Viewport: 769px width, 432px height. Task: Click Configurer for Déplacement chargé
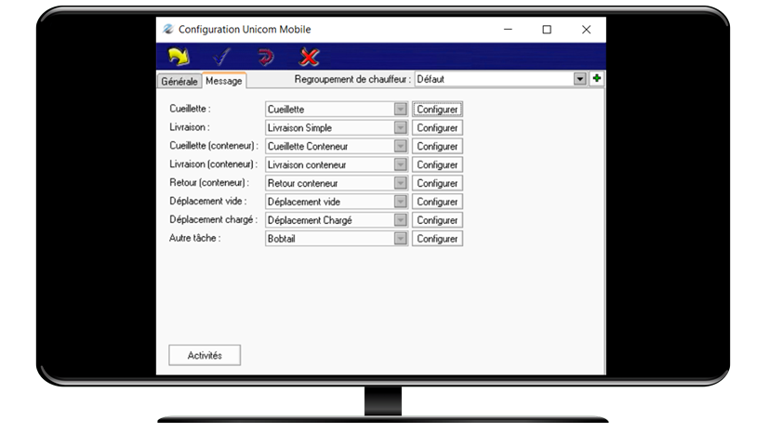click(x=437, y=220)
